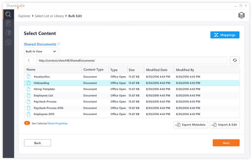Image resolution: width=252 pixels, height=161 pixels.
Task: Click the Employees-2015 file icon
Action: (x=29, y=114)
